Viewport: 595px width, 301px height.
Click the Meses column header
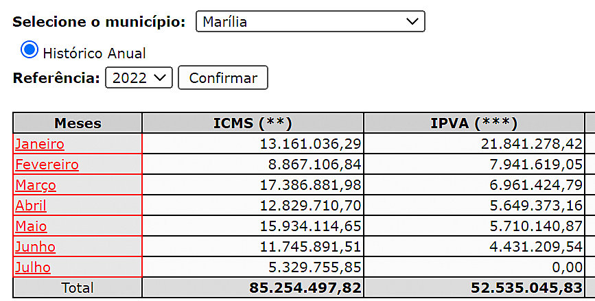coord(78,123)
